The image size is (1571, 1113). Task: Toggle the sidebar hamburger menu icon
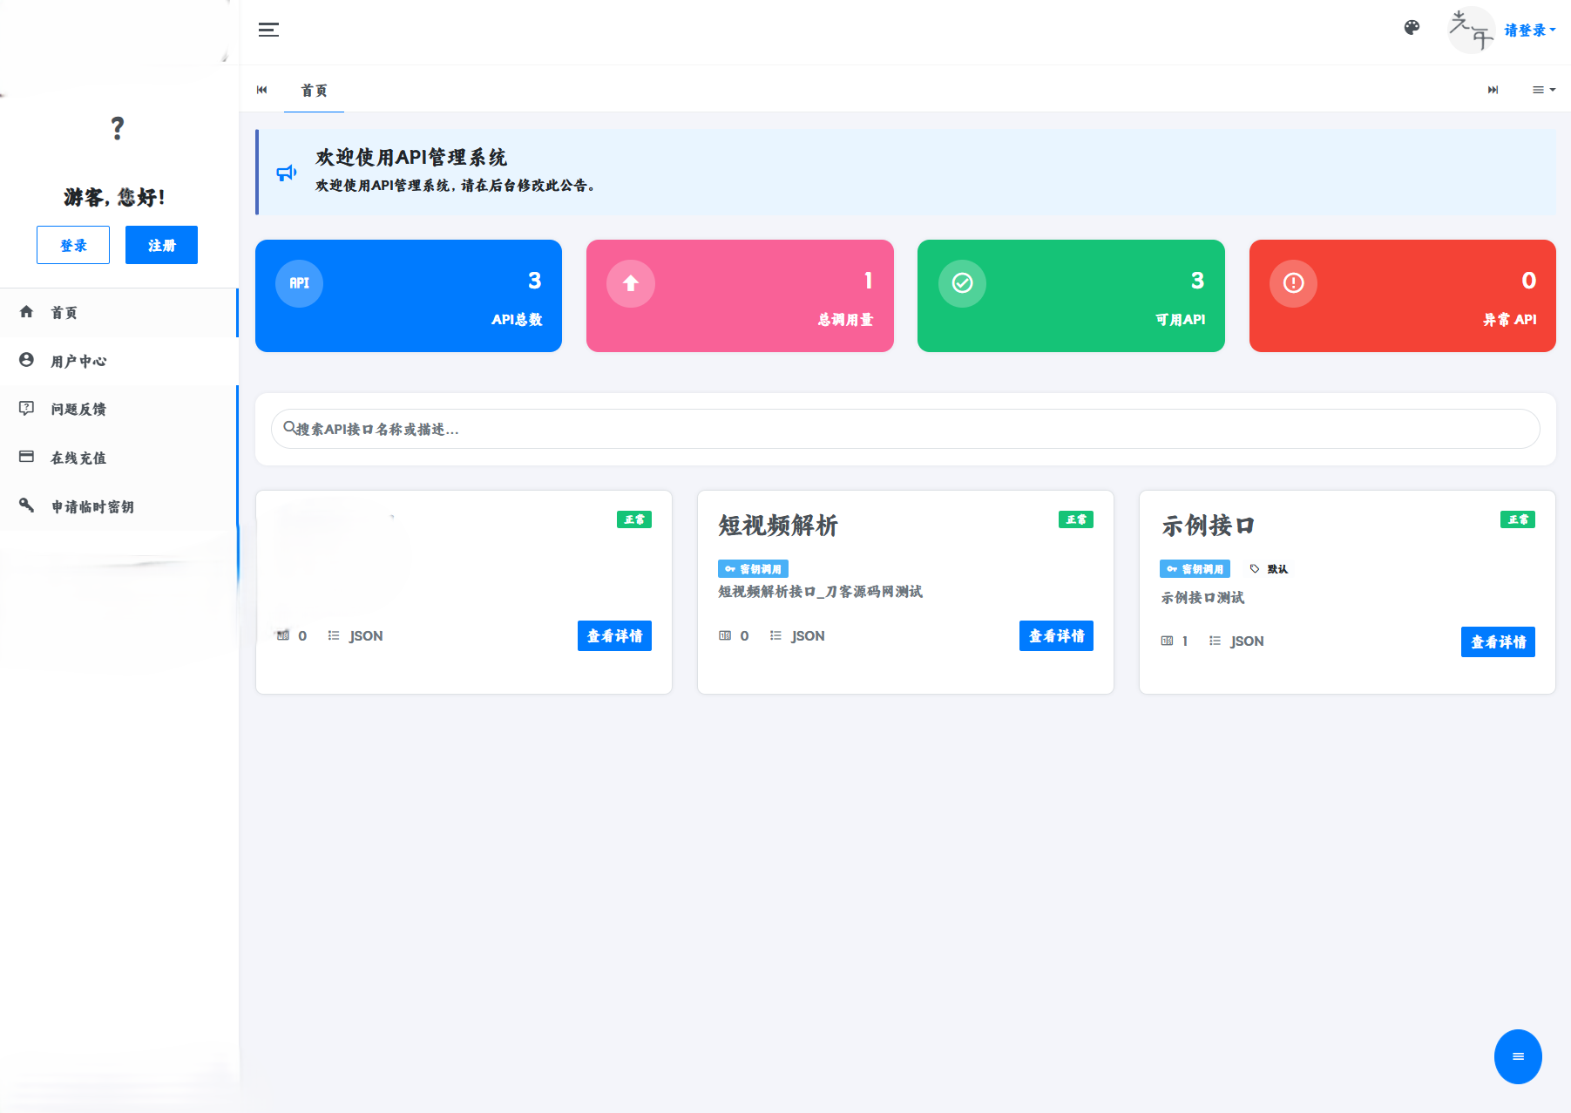pyautogui.click(x=268, y=30)
